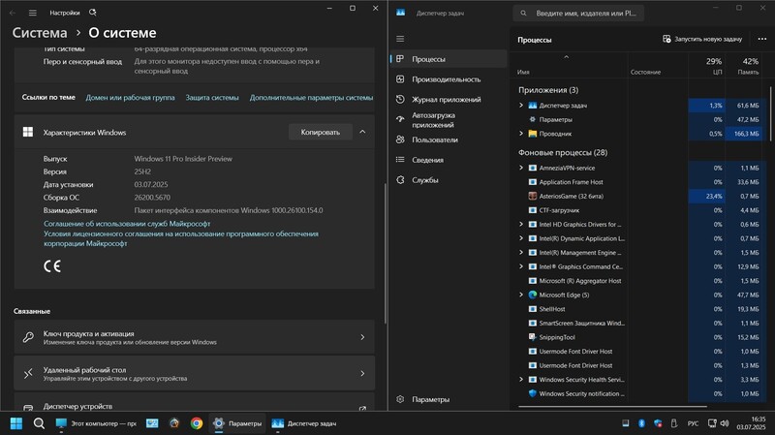Collapse the Windows specifications section

(x=362, y=132)
